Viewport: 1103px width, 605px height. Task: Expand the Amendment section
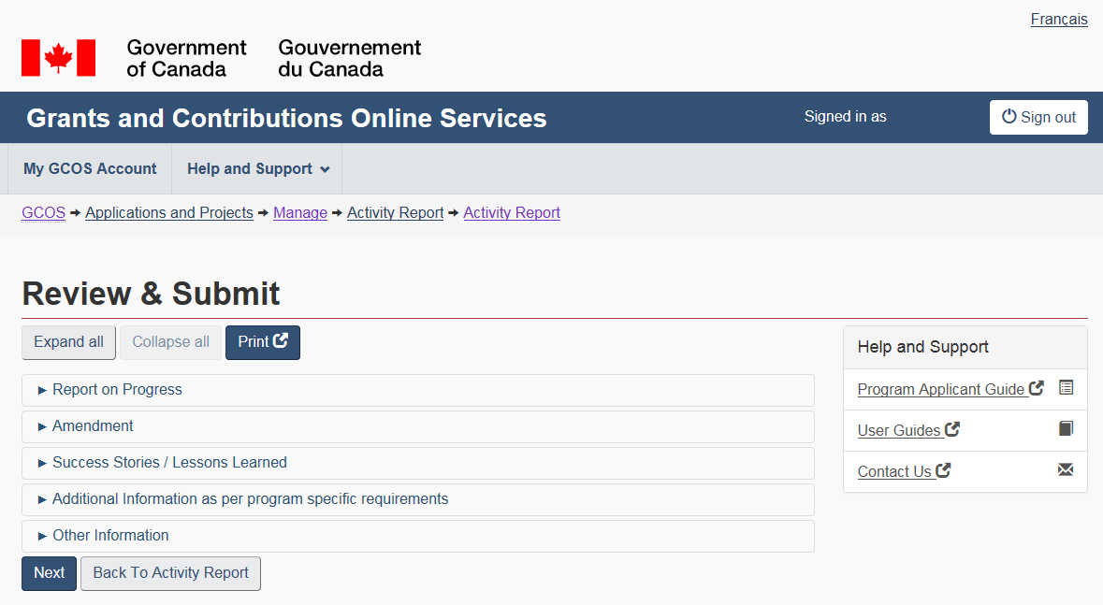pyautogui.click(x=93, y=426)
